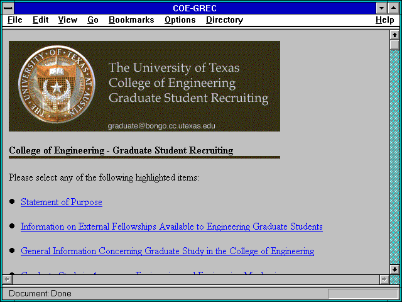402x302 pixels.
Task: Click the University of Texas banner image
Action: click(144, 86)
